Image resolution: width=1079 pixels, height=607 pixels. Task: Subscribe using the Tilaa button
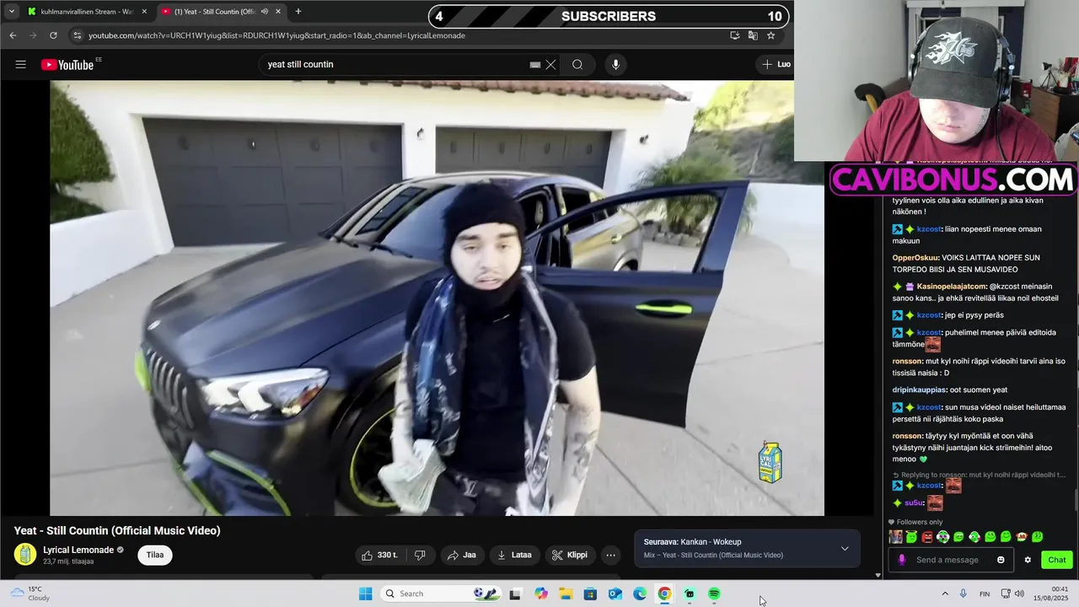click(155, 555)
